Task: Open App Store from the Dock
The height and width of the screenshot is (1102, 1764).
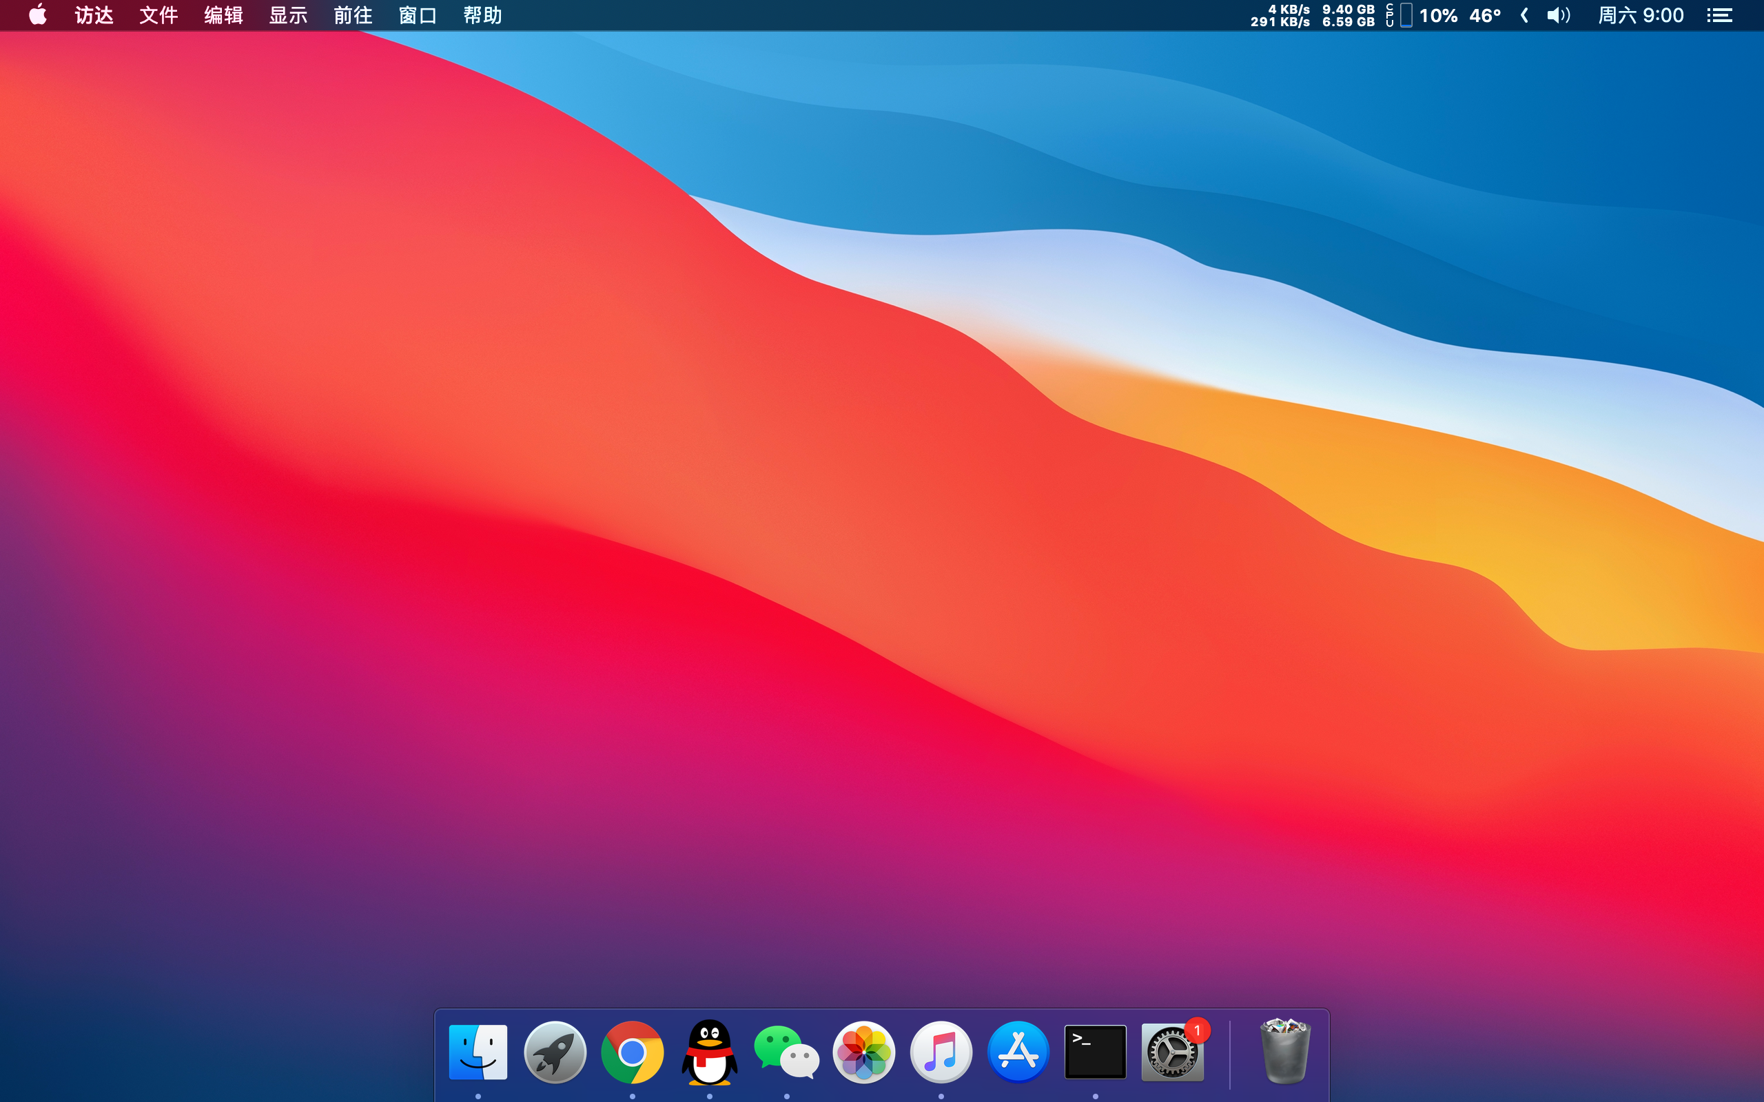Action: click(1018, 1052)
